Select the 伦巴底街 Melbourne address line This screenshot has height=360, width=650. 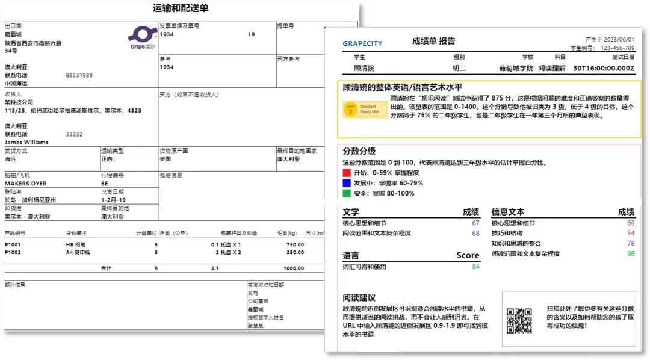point(73,111)
